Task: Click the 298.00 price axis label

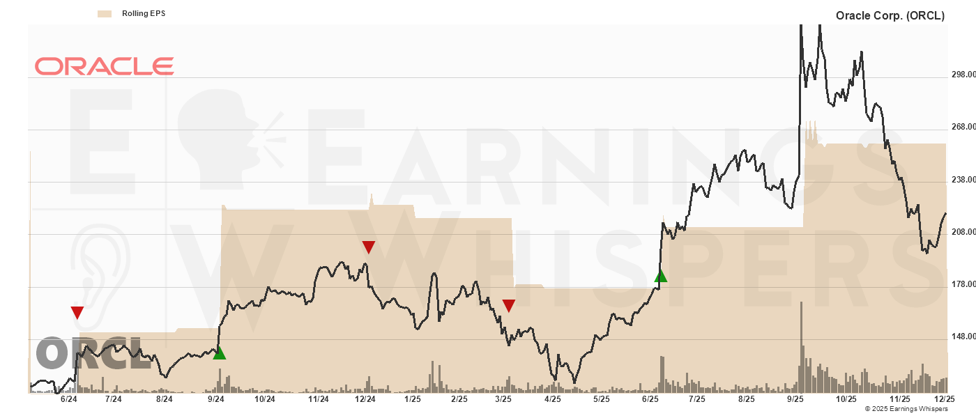Action: pos(963,75)
